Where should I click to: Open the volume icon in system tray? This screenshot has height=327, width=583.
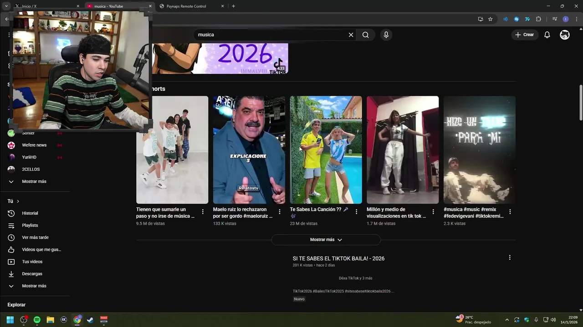tap(553, 320)
